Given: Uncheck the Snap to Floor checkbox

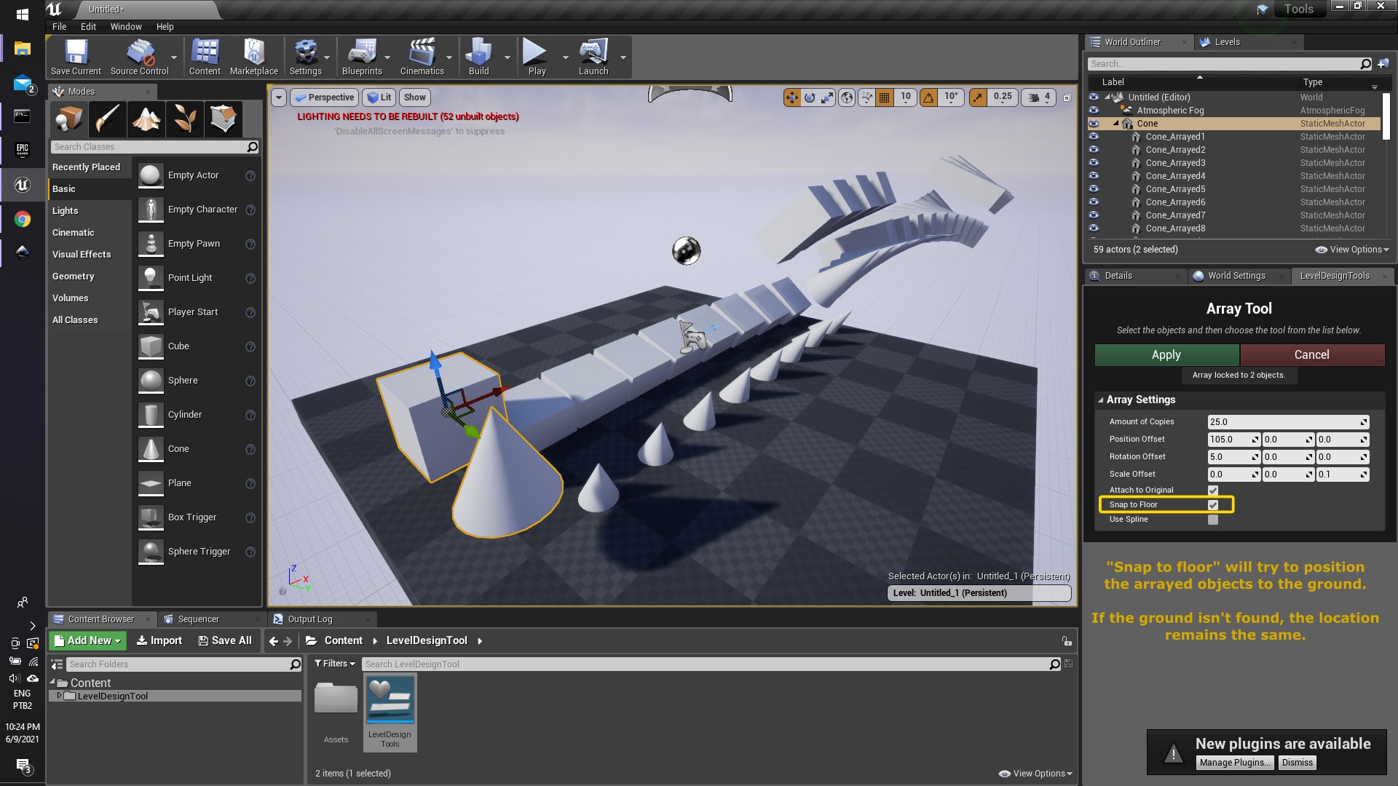Looking at the screenshot, I should 1212,504.
